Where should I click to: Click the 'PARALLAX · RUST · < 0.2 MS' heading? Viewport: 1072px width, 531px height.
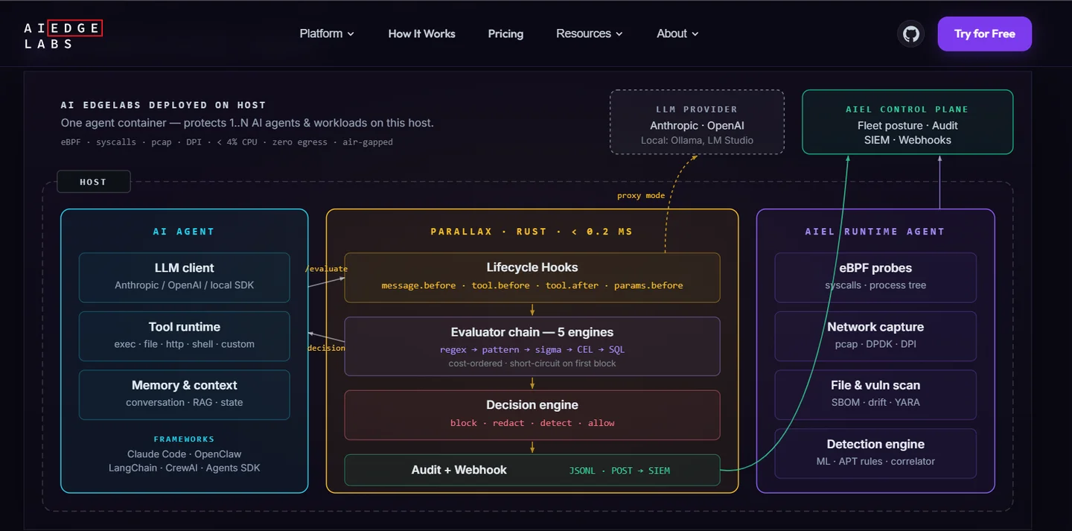pyautogui.click(x=532, y=232)
